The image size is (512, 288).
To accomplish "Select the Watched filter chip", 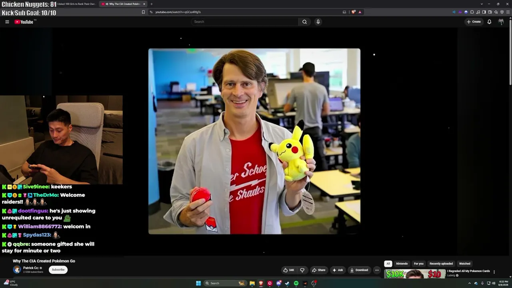I will (x=464, y=264).
